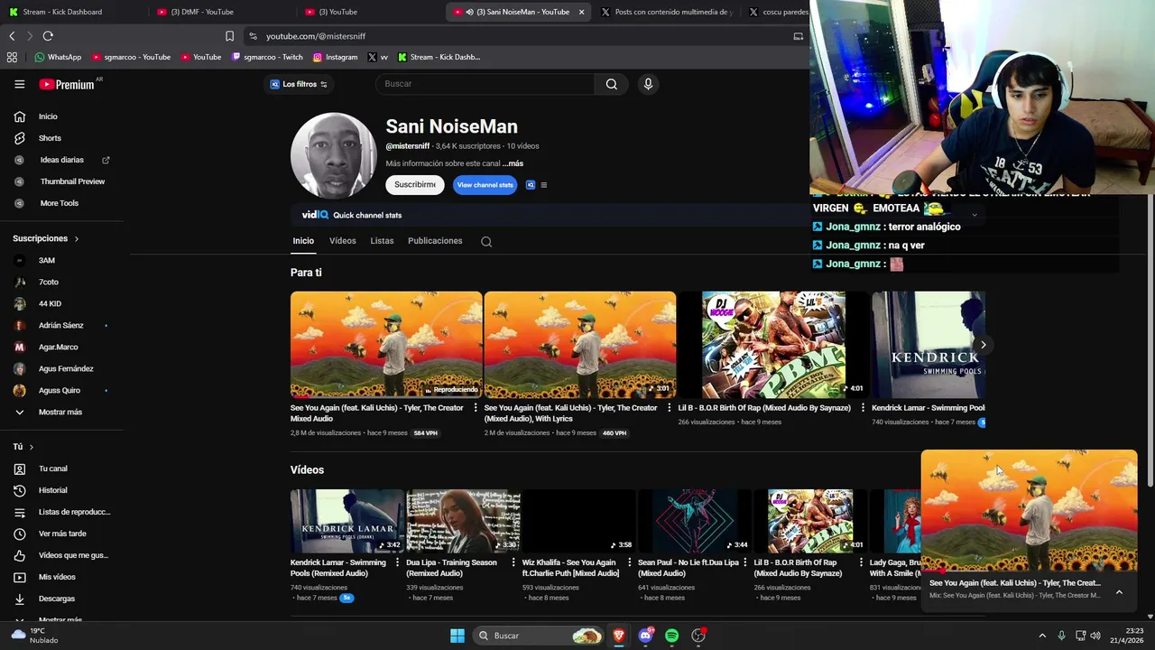Click the channel search magnifier icon
Viewport: 1155px width, 650px height.
[486, 242]
